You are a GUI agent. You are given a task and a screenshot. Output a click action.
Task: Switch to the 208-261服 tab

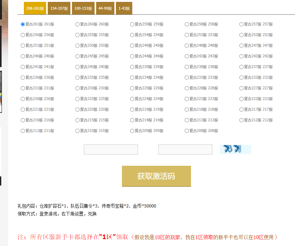[35, 8]
